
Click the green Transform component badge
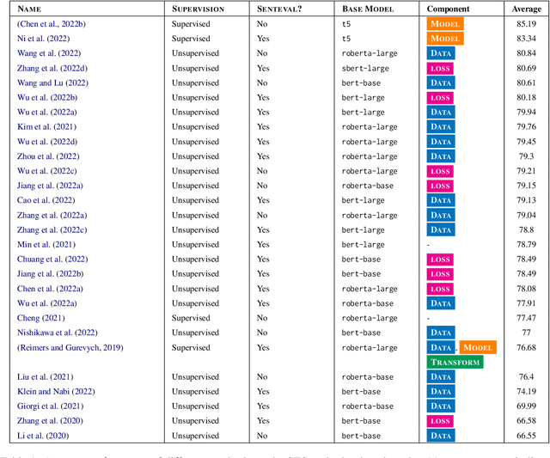pos(455,363)
